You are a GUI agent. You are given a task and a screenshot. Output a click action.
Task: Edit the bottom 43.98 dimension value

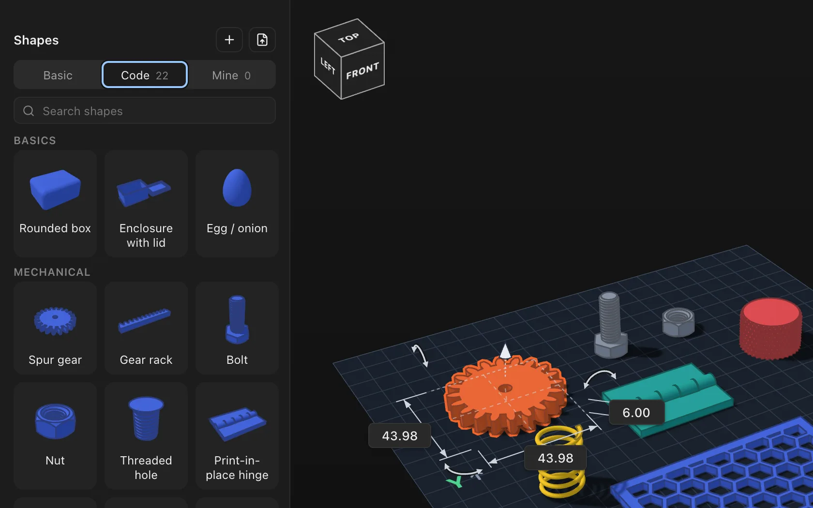click(556, 458)
